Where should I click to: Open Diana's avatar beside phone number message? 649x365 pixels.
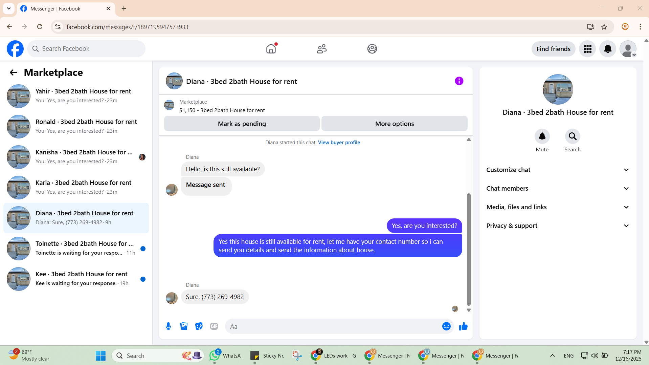(x=172, y=298)
